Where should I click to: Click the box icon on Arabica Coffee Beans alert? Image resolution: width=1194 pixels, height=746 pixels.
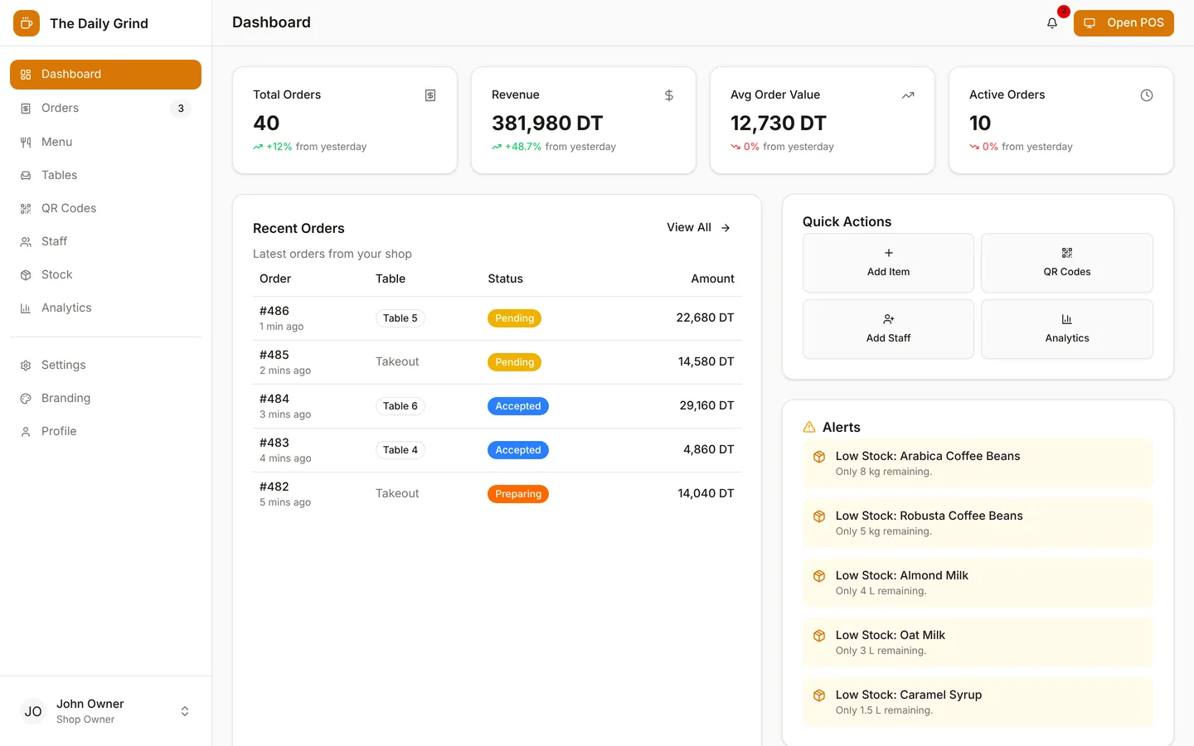pos(819,457)
